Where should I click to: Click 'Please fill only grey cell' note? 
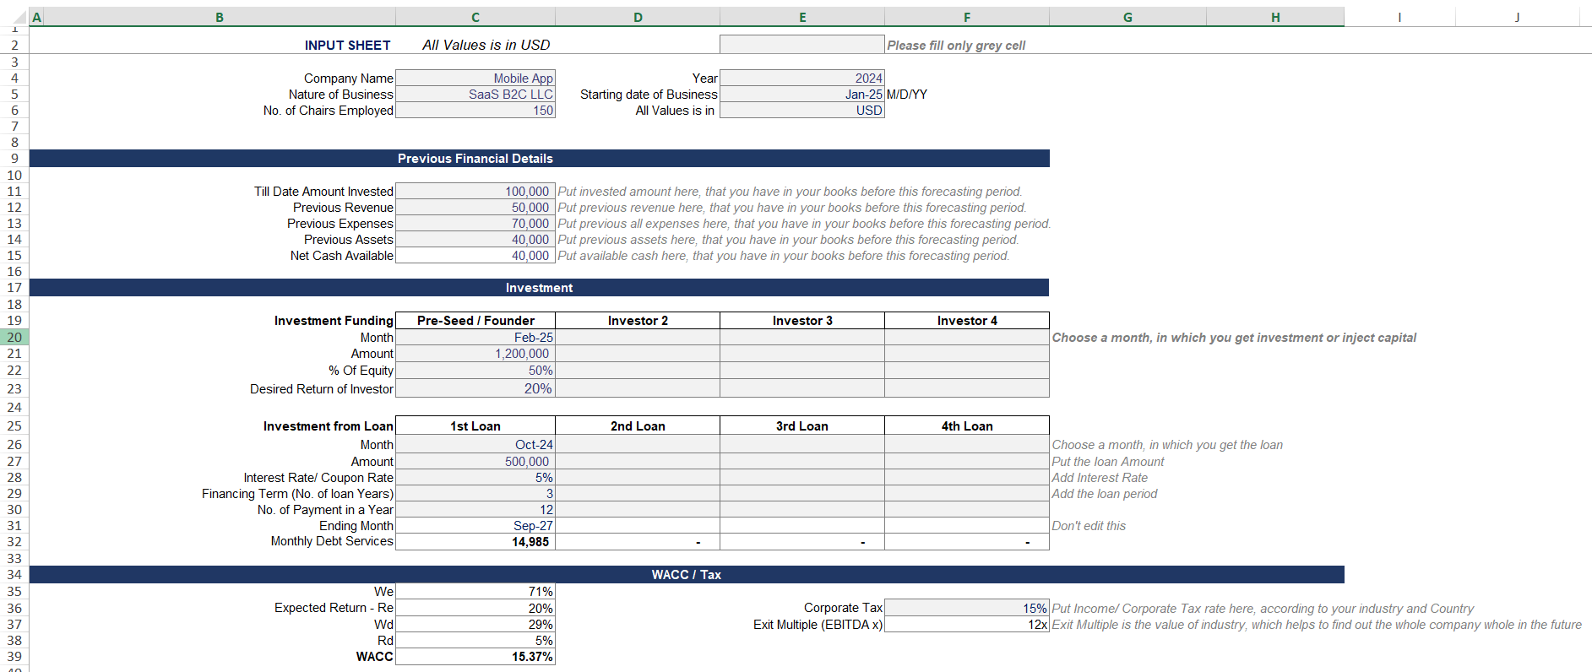[x=956, y=46]
